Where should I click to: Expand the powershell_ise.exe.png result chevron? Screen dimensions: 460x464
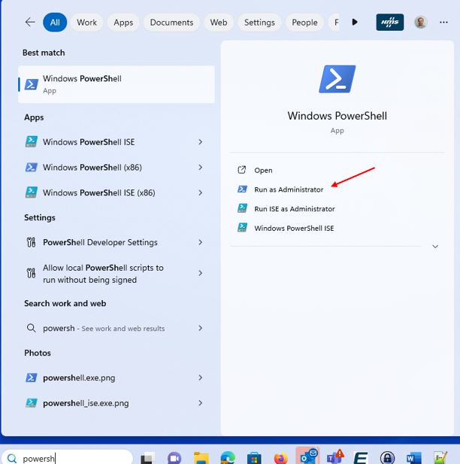coord(200,403)
